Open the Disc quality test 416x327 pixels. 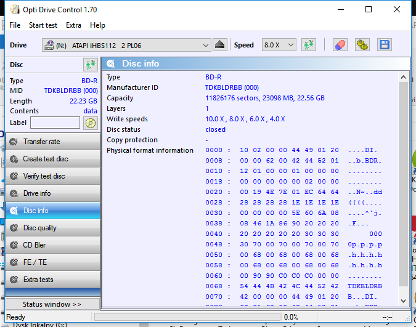point(53,228)
